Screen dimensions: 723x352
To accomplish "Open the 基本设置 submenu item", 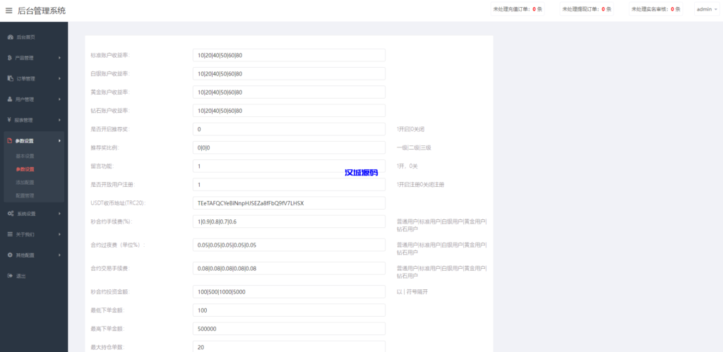I will pos(25,156).
